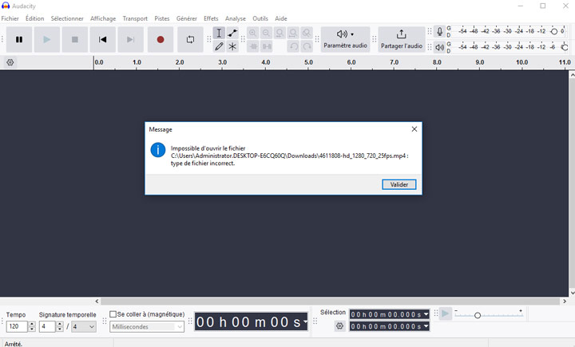Open the Transport menu

point(135,18)
